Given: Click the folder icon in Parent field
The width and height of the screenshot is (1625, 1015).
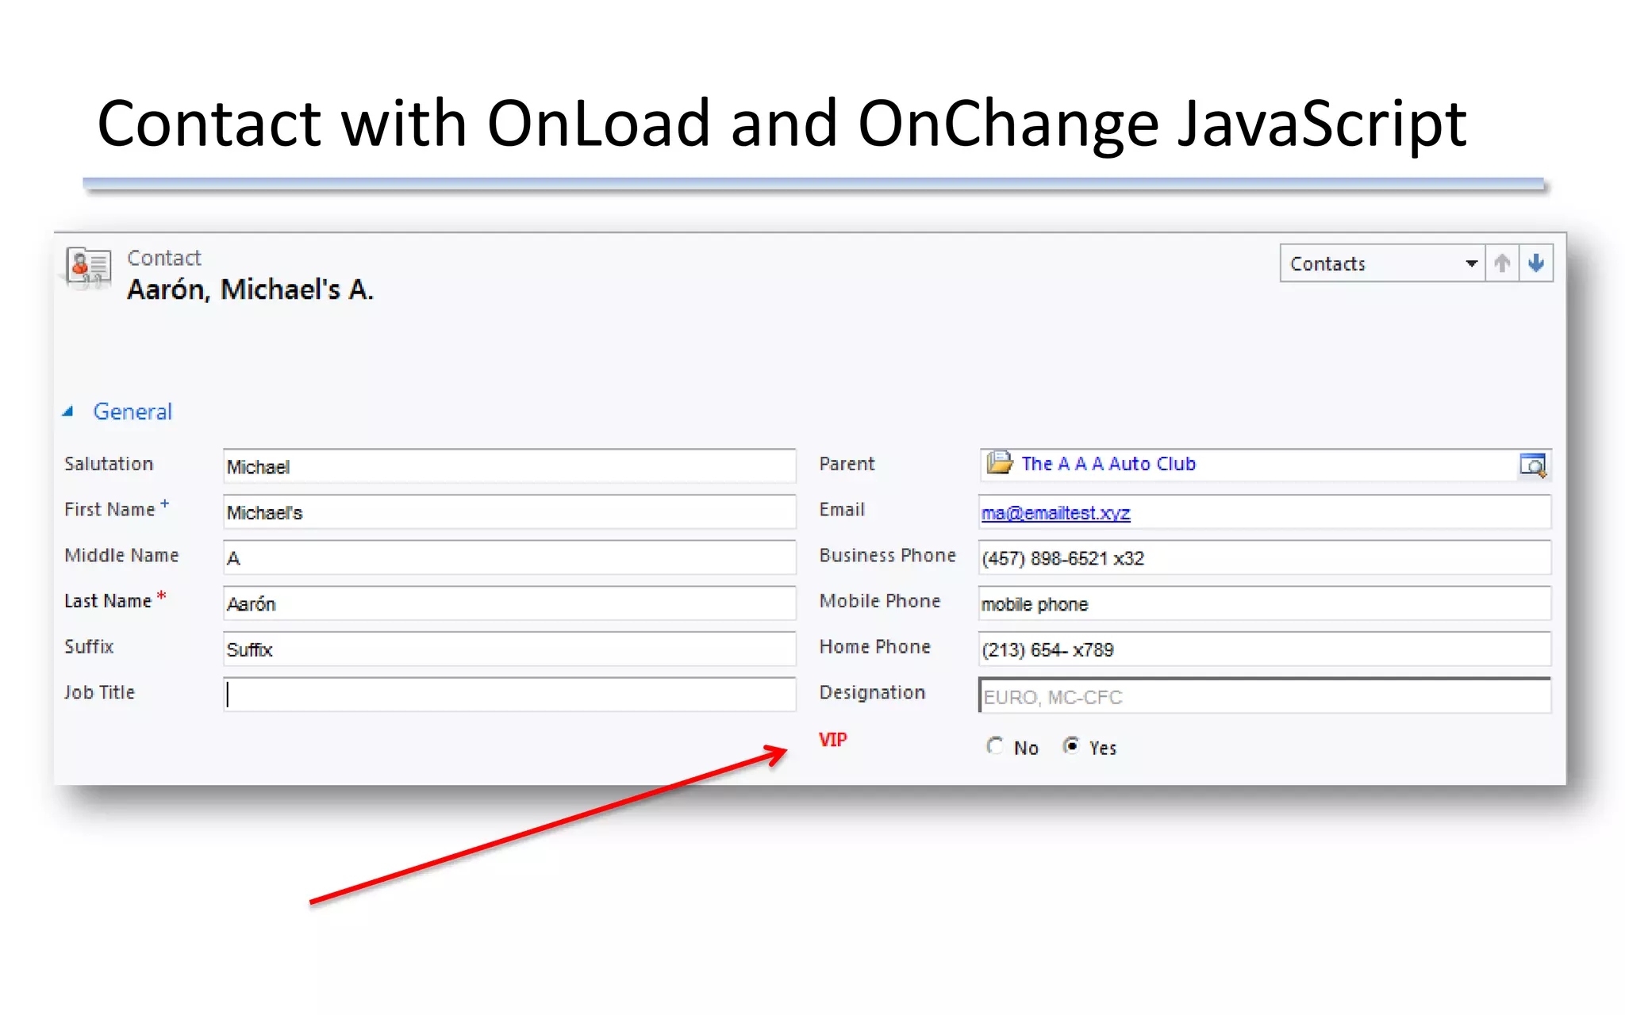Looking at the screenshot, I should [999, 463].
